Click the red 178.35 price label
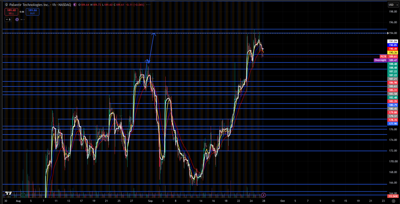This screenshot has height=204, width=400. [392, 120]
